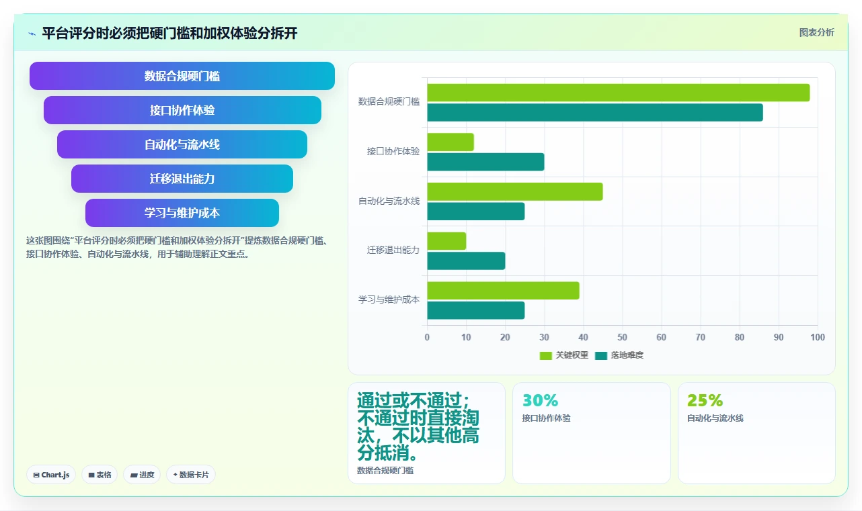The height and width of the screenshot is (511, 862).
Task: Click the green 关键权重 bar for 迁移退出能力
Action: pyautogui.click(x=446, y=241)
